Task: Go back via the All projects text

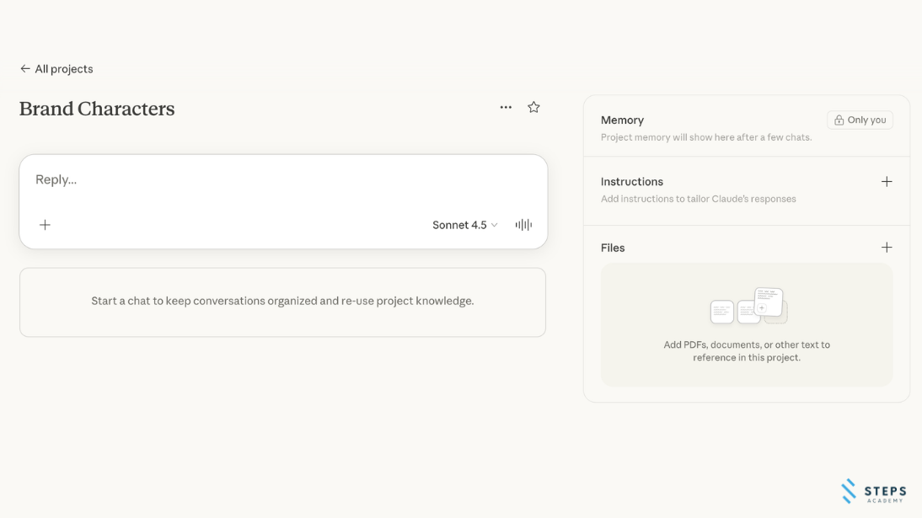Action: tap(64, 69)
